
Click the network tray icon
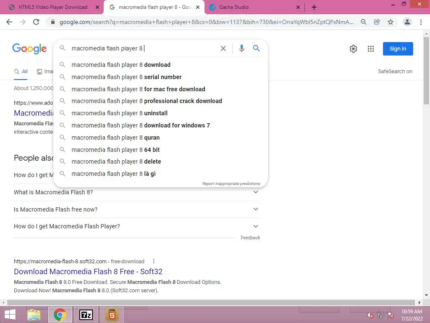click(380, 315)
